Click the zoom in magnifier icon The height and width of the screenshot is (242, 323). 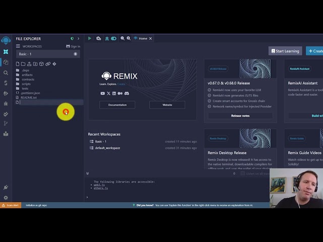129,38
